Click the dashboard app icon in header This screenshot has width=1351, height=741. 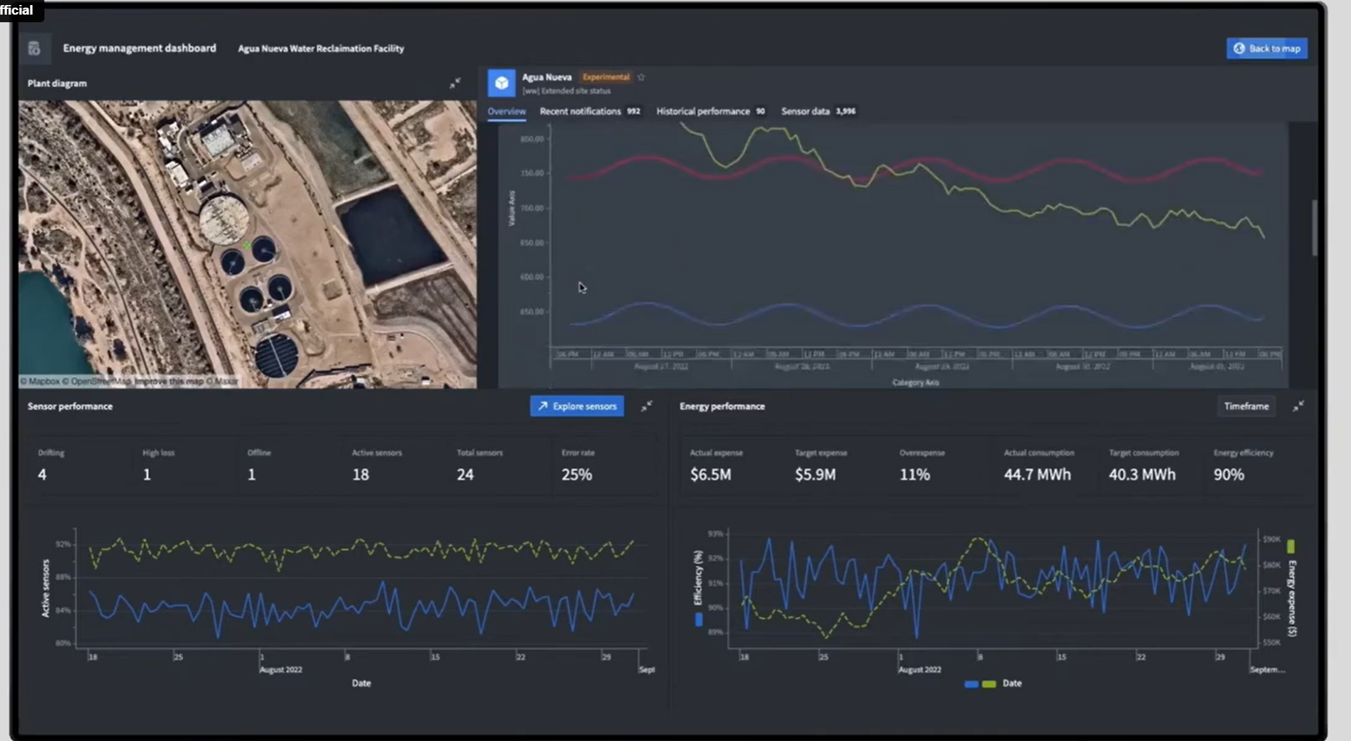34,48
